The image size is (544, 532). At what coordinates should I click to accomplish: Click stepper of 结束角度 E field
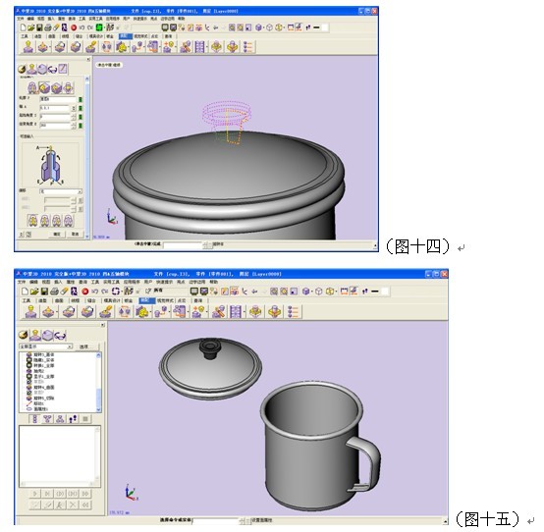coord(74,126)
